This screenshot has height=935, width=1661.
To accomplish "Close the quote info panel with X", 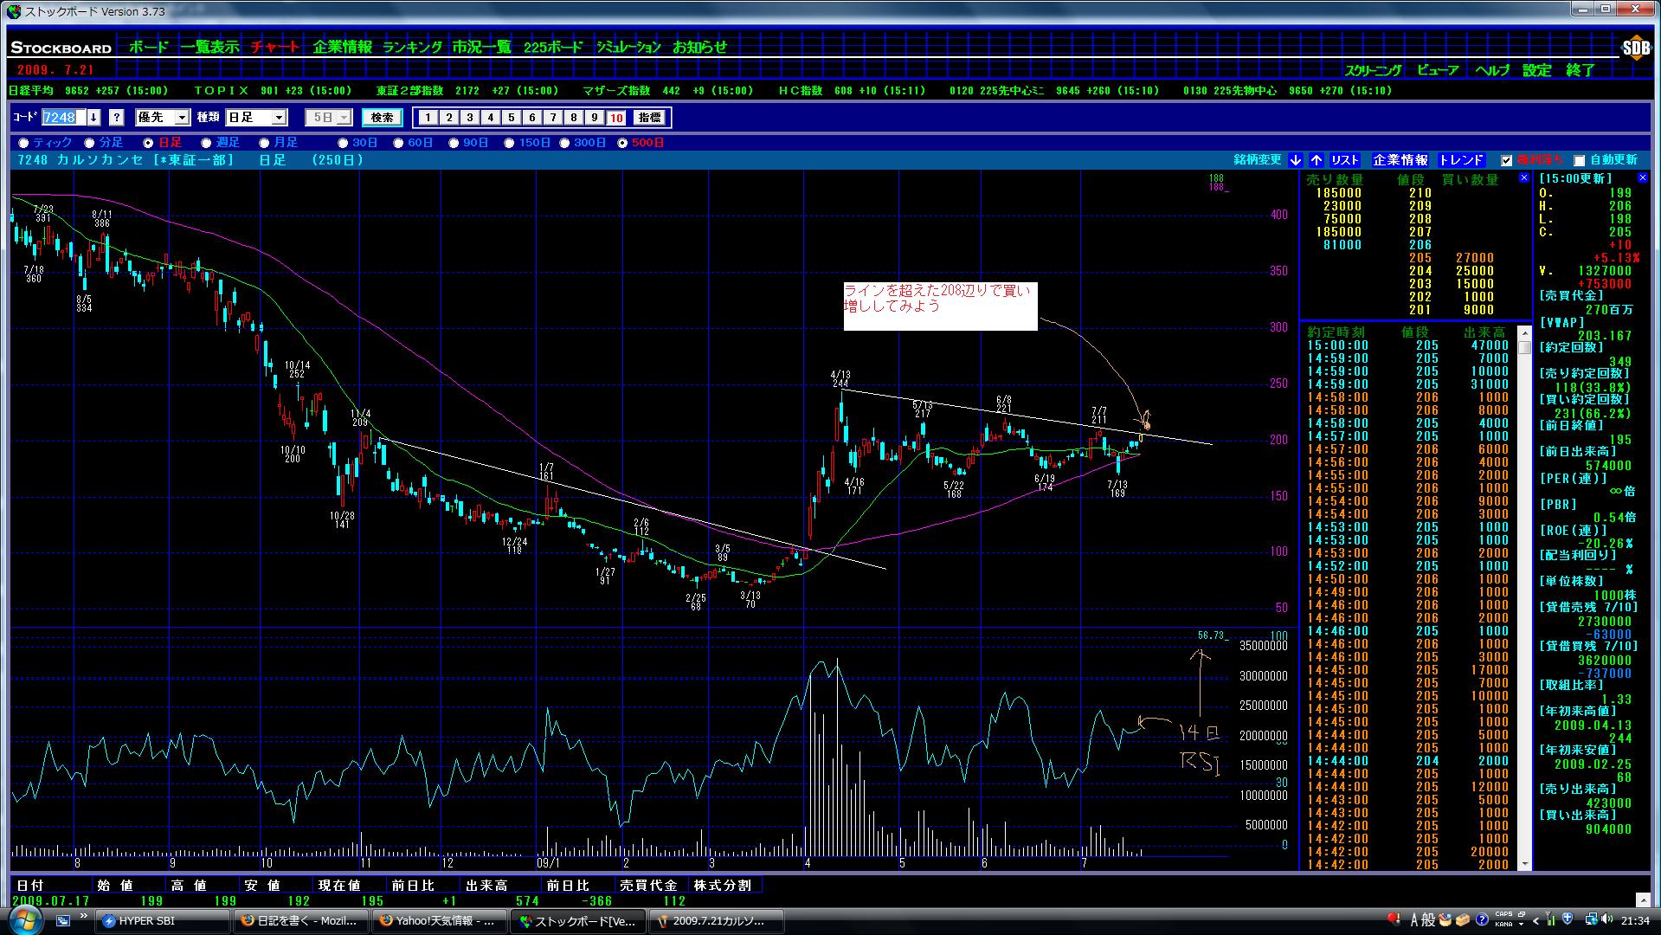I will click(x=1642, y=177).
